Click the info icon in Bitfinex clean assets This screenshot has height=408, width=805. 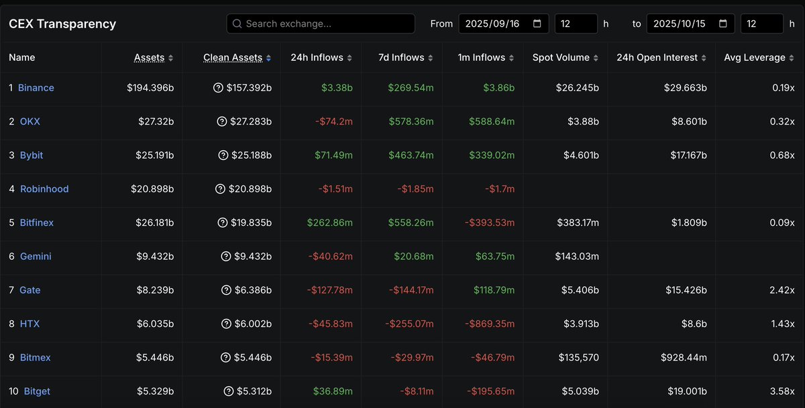tap(222, 222)
